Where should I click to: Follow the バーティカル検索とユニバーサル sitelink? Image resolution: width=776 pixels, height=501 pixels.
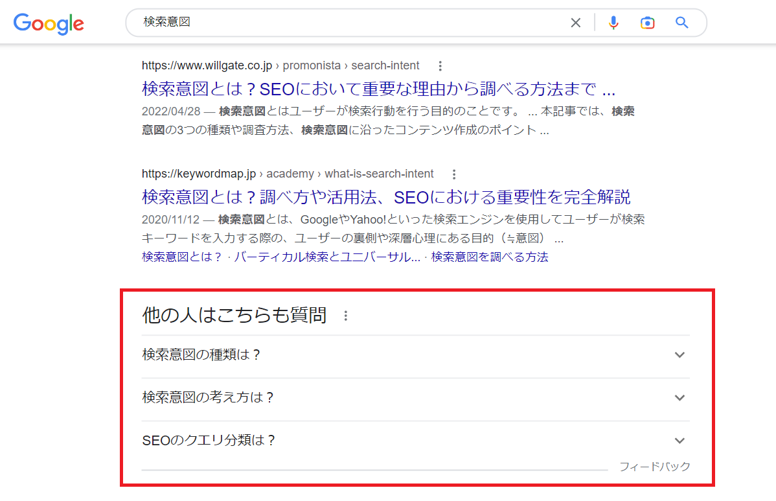[326, 257]
